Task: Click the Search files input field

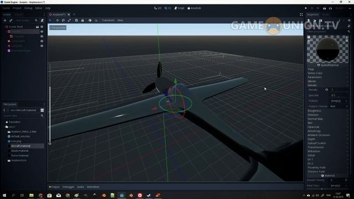Action: (22, 116)
